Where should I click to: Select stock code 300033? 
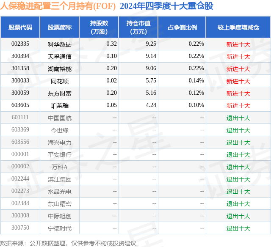20,81
